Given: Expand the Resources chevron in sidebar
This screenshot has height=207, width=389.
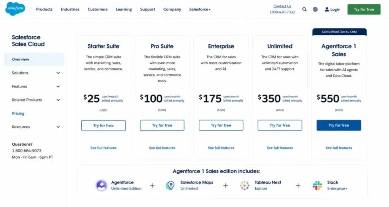Looking at the screenshot, I should pyautogui.click(x=58, y=127).
